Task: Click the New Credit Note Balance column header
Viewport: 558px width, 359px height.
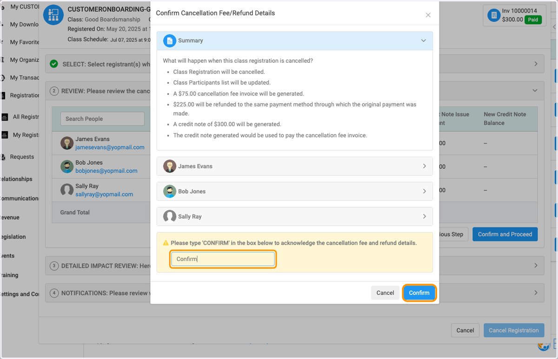Action: [506, 119]
